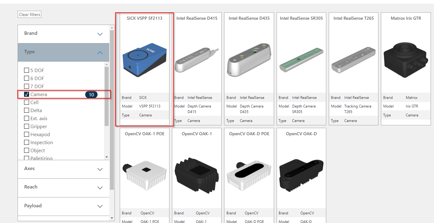Open the Intel RealSense D435 camera thumbnail
434x223 pixels.
(x=249, y=60)
